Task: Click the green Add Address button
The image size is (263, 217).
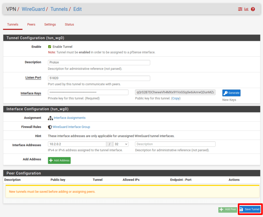Action: pyautogui.click(x=59, y=160)
